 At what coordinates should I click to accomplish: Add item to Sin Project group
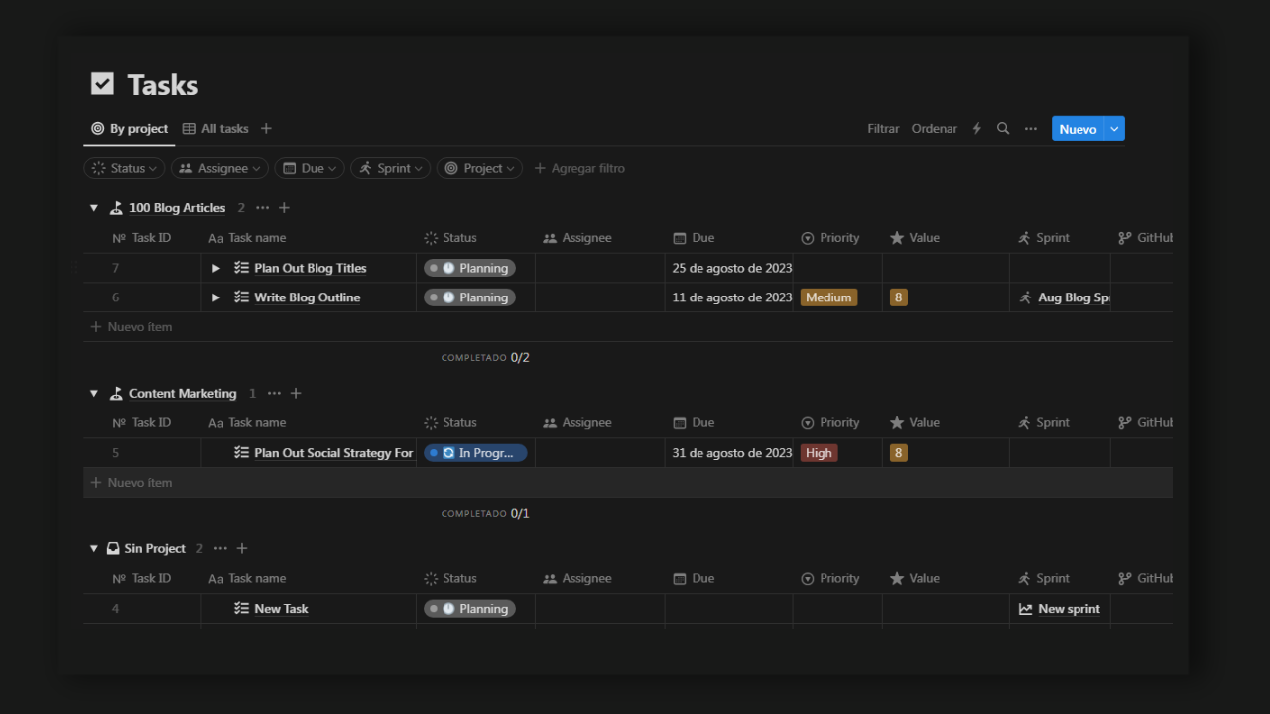242,549
